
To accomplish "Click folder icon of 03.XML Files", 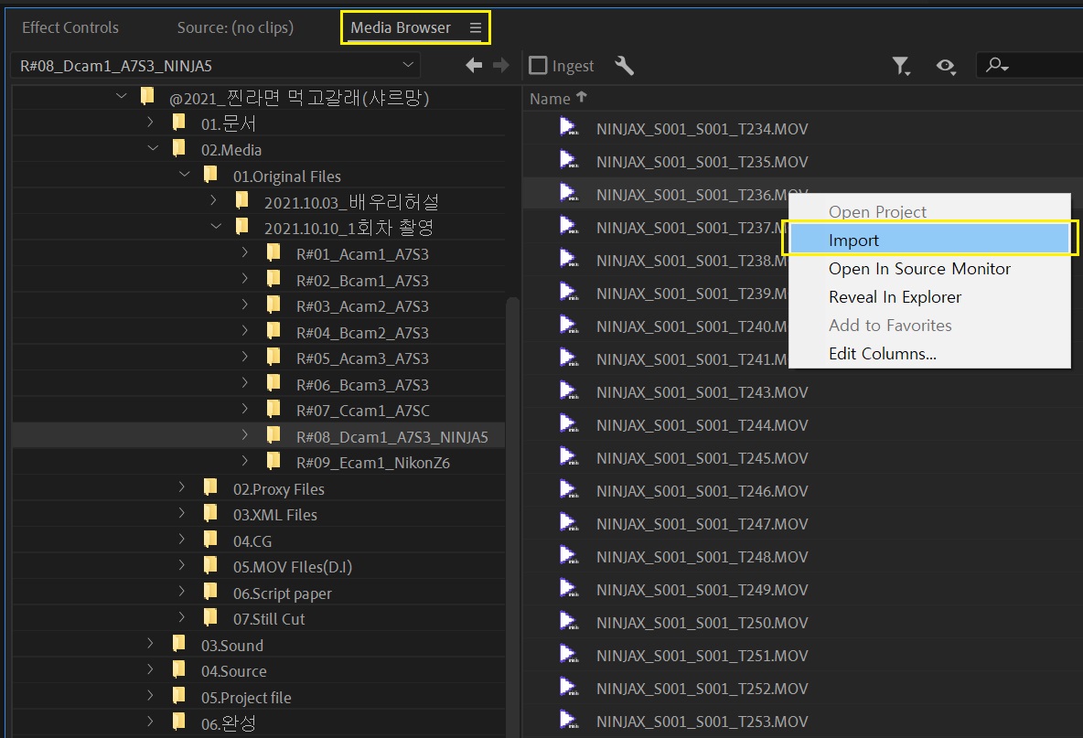I will [210, 514].
